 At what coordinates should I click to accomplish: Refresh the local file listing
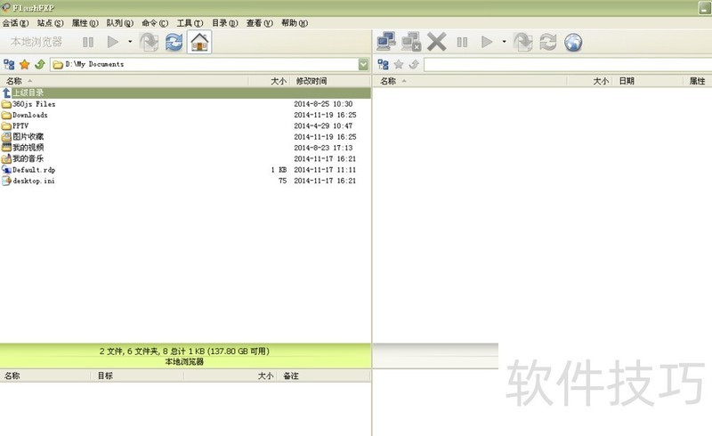click(x=174, y=42)
